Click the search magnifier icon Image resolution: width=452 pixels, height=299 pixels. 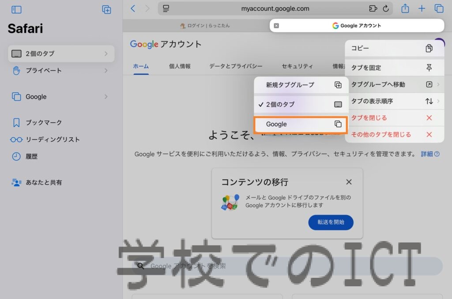[140, 266]
